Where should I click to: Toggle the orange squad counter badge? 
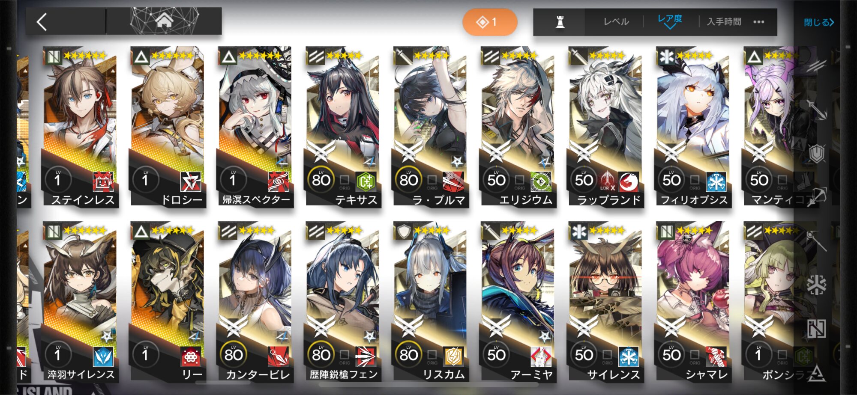tap(490, 22)
